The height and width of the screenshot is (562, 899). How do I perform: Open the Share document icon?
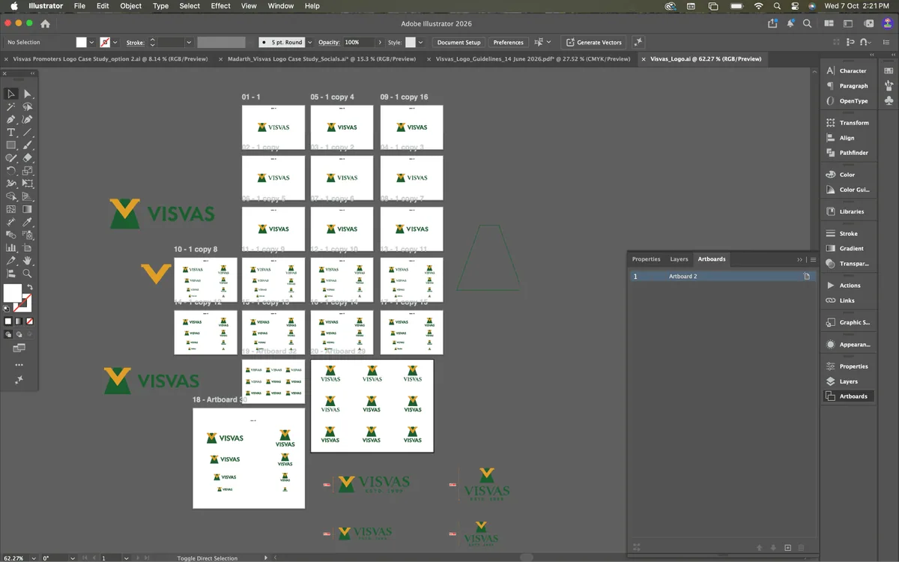pyautogui.click(x=772, y=23)
